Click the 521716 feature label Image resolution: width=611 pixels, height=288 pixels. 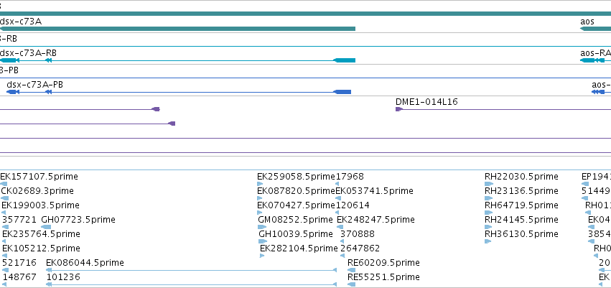(x=19, y=263)
